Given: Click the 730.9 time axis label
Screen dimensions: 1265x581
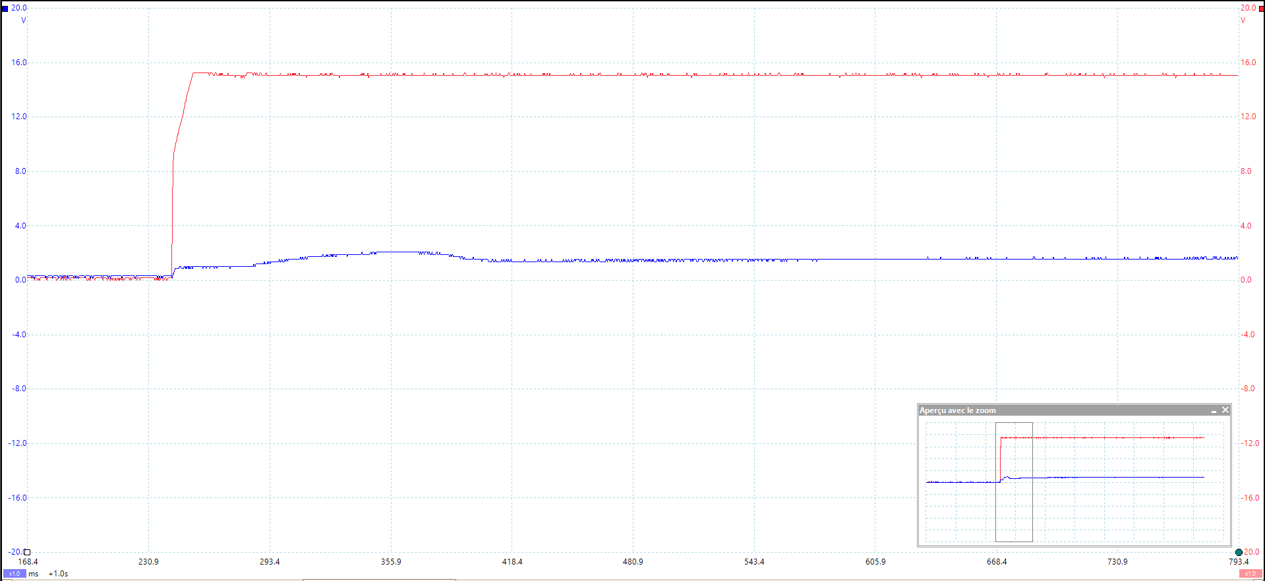Looking at the screenshot, I should (x=1117, y=562).
